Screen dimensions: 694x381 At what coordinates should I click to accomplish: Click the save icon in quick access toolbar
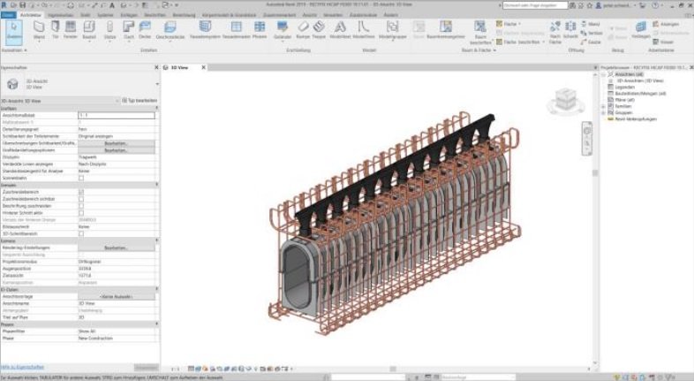coord(23,5)
